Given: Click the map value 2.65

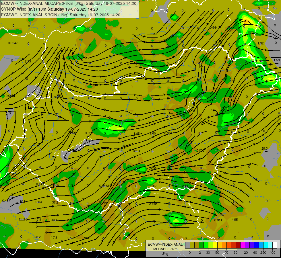Looking at the screenshot, I should 153,133.
